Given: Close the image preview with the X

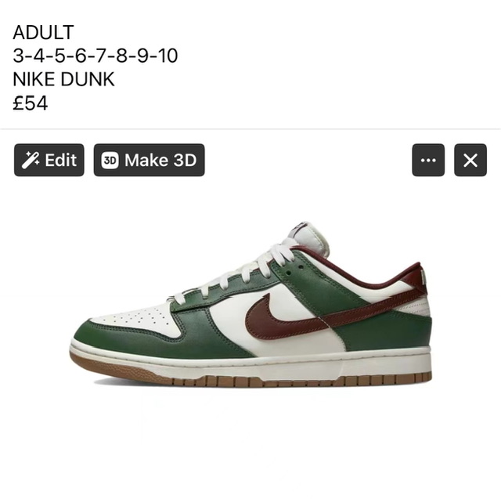Looking at the screenshot, I should tap(470, 160).
